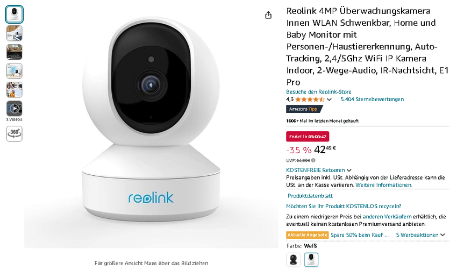Click the Weitere Informationen link
Image resolution: width=457 pixels, height=270 pixels.
point(383,185)
